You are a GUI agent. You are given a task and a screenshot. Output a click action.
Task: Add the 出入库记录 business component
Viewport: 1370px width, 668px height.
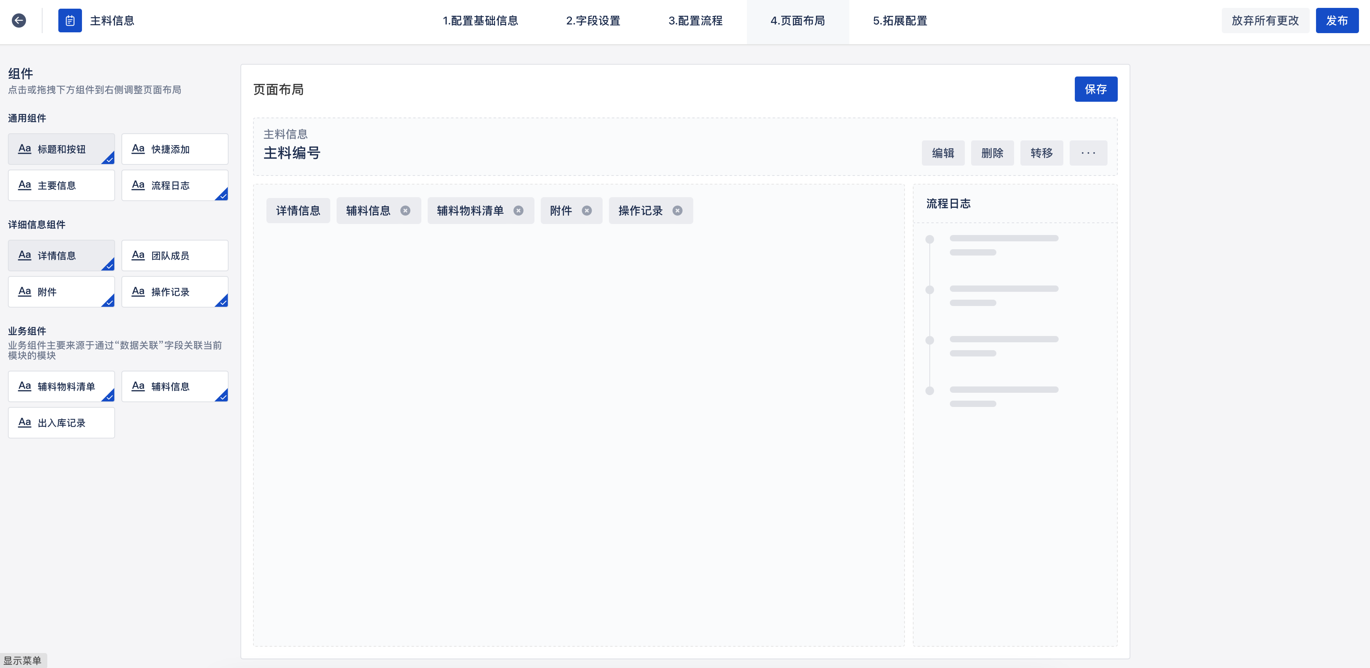pos(61,423)
